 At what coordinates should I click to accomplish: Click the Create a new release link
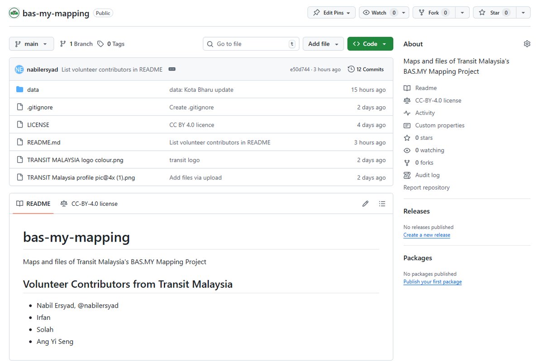click(427, 235)
